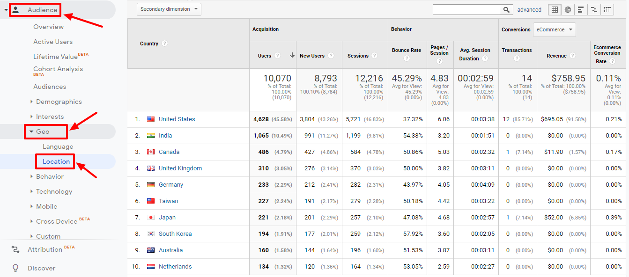The width and height of the screenshot is (629, 277).
Task: Click the 4,628 users value
Action: [261, 119]
